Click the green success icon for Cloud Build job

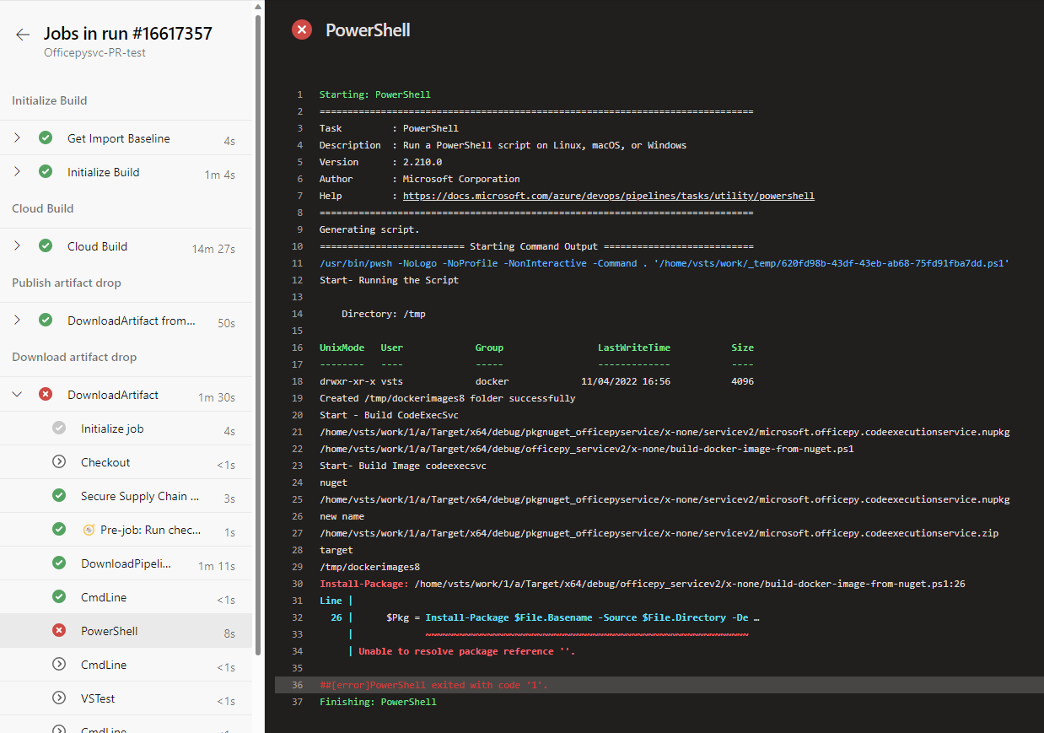point(46,245)
